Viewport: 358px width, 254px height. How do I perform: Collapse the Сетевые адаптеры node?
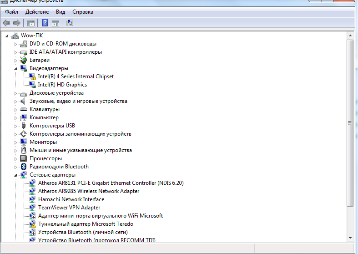15,175
